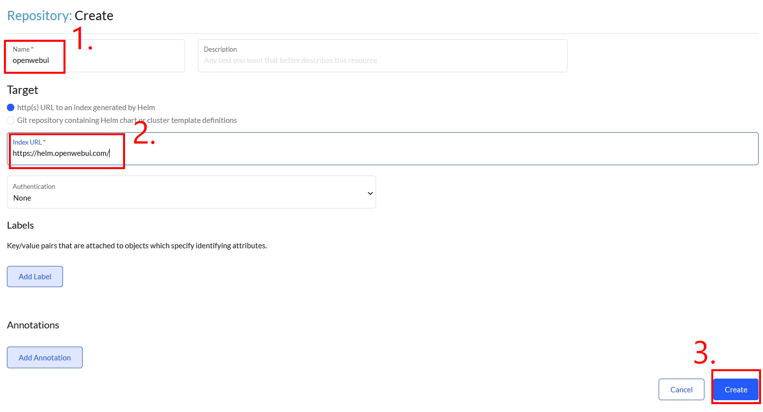Open the Authentication dropdown
The width and height of the screenshot is (763, 412).
191,192
